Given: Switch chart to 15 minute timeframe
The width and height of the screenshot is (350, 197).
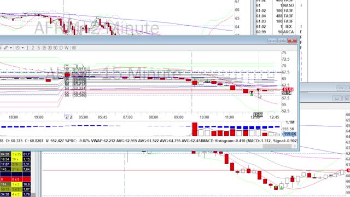Looking at the screenshot, I should (x=44, y=48).
